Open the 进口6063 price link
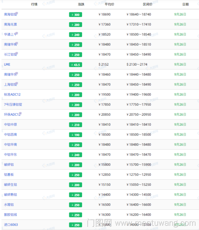 point(11,225)
